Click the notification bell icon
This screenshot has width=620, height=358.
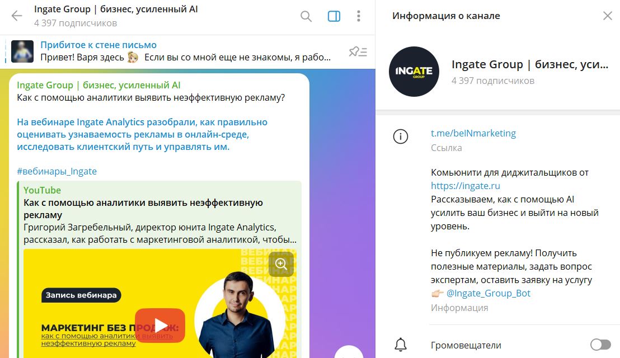[x=401, y=345]
